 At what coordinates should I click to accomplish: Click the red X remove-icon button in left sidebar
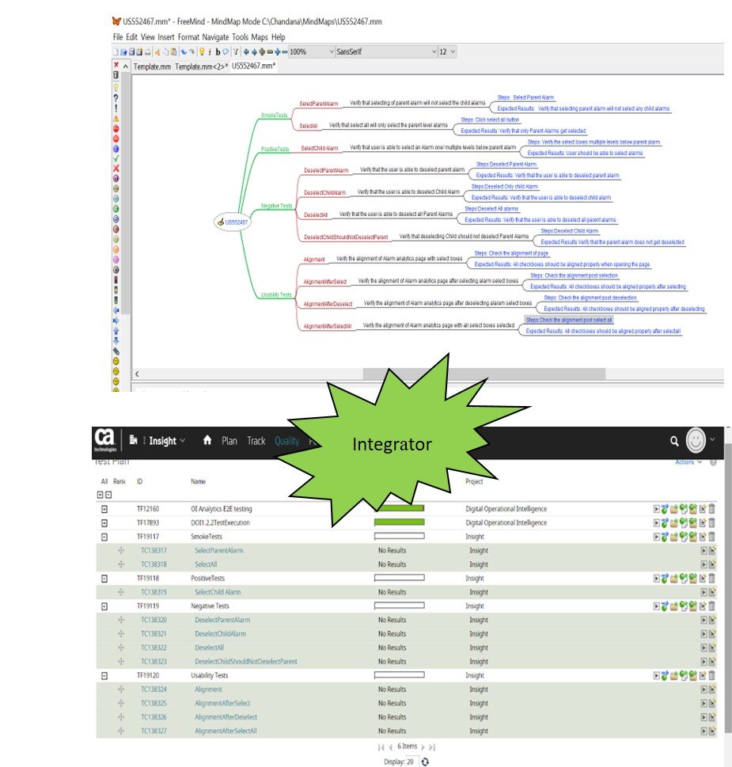tap(116, 65)
